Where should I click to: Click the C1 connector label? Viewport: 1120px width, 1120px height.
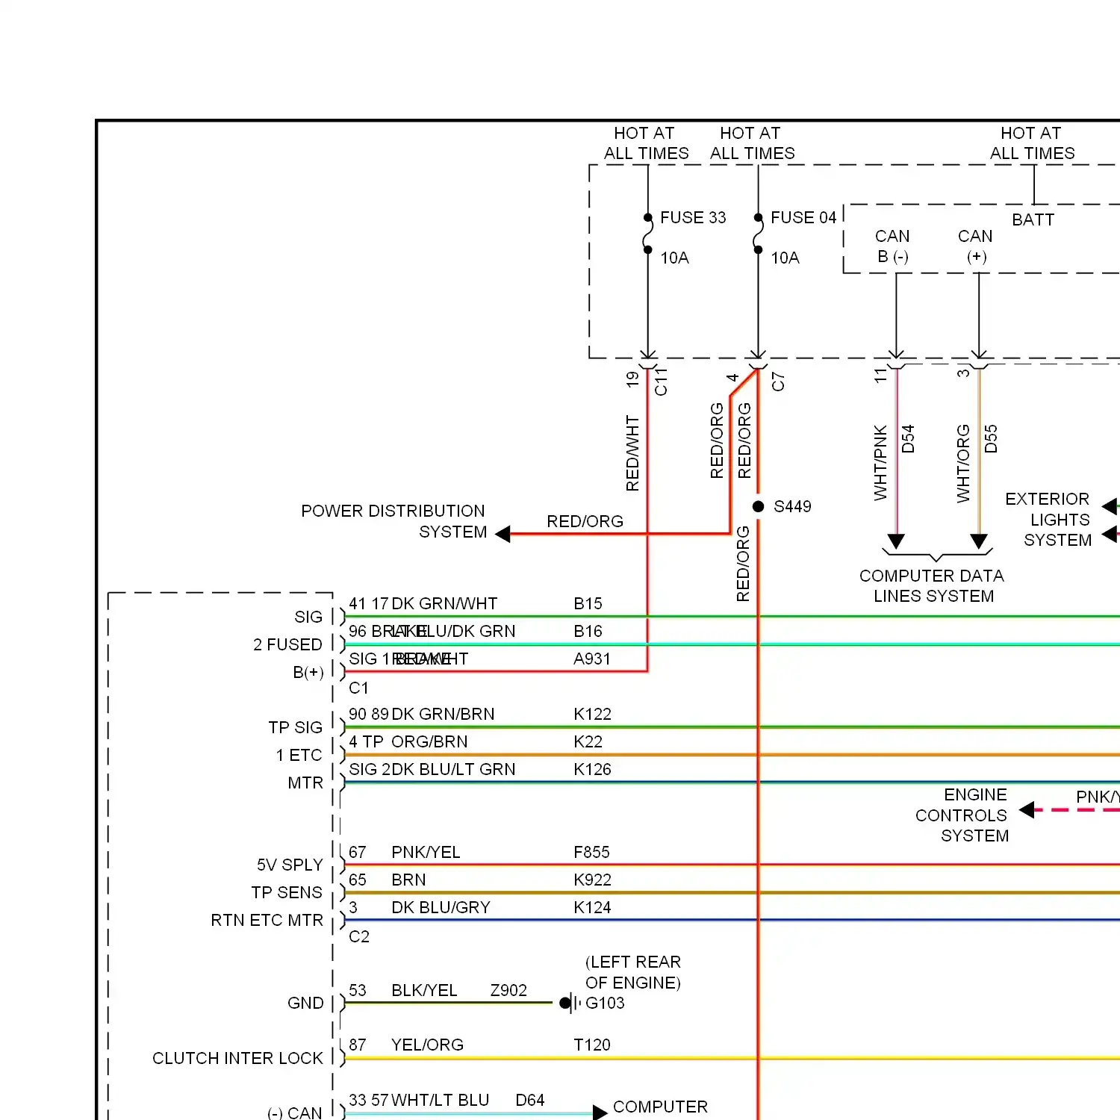pyautogui.click(x=358, y=688)
